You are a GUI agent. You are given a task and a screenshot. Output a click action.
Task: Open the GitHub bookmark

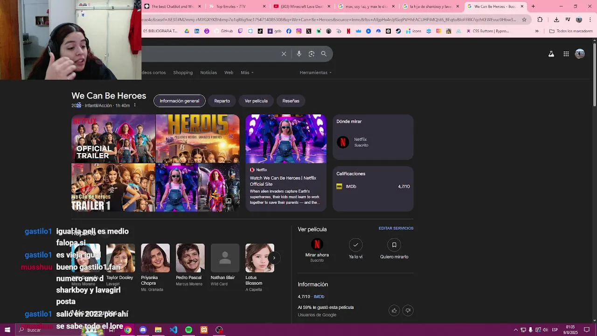(x=224, y=31)
